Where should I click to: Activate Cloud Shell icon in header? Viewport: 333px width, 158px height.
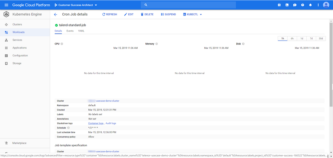[287, 5]
